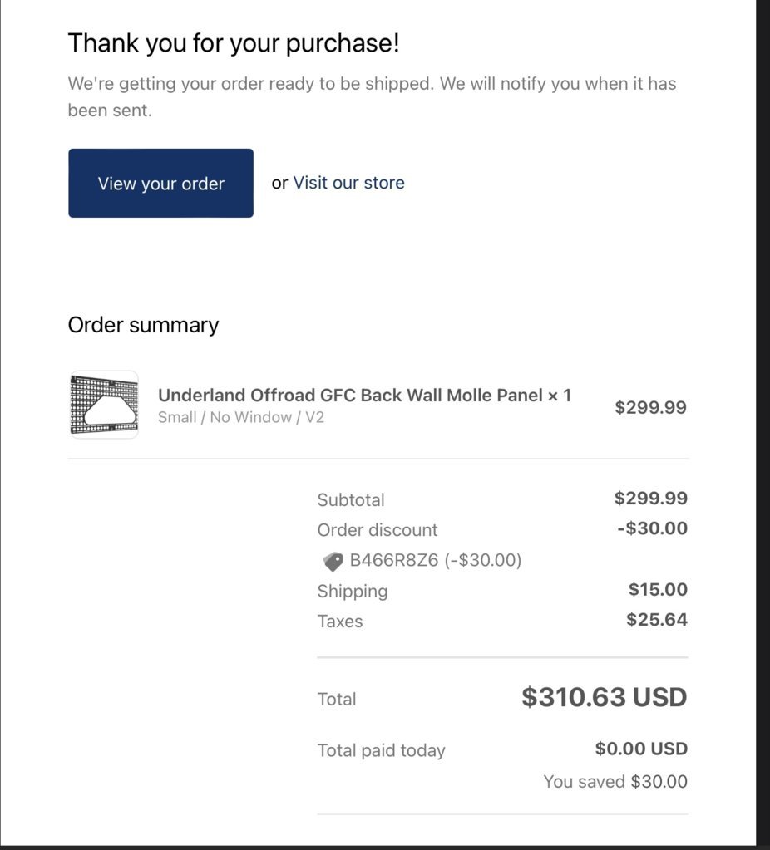770x850 pixels.
Task: Click the Thank you for your purchase heading
Action: [234, 43]
